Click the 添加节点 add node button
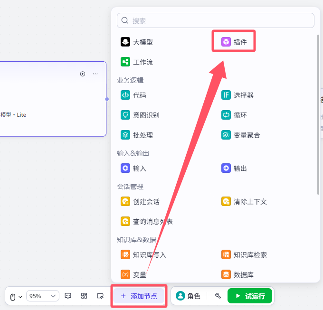 (x=139, y=296)
